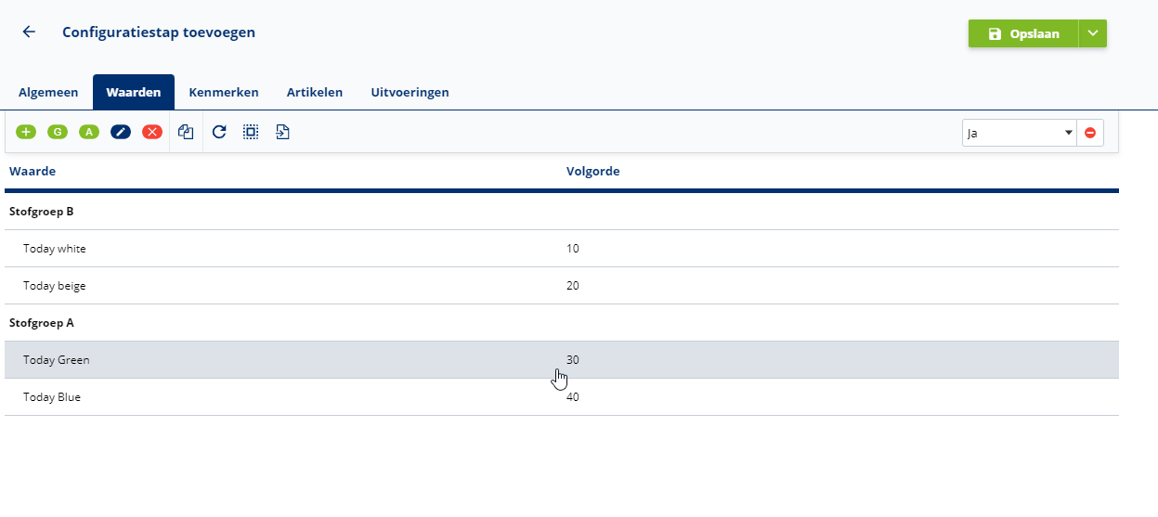
Task: Click the red minus filter button
Action: pos(1090,133)
